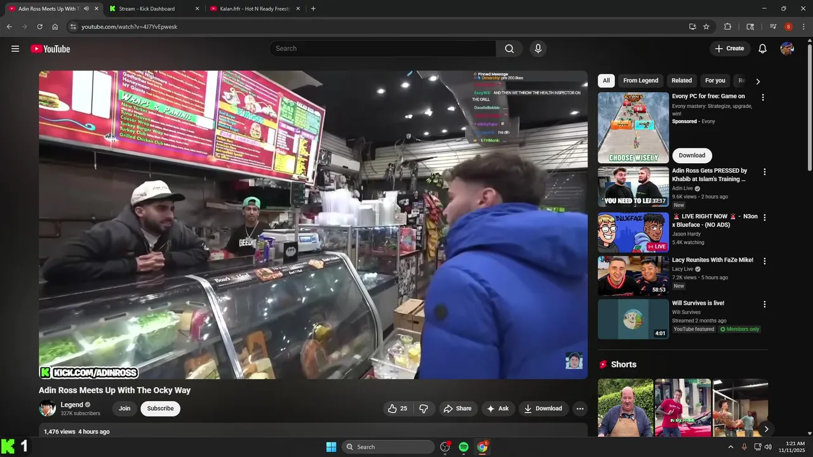
Task: Open N3on x Blueface live thumbnail
Action: [x=633, y=232]
